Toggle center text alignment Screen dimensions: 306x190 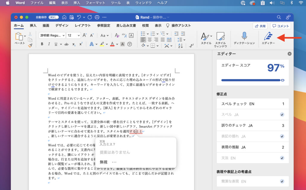tap(149, 40)
